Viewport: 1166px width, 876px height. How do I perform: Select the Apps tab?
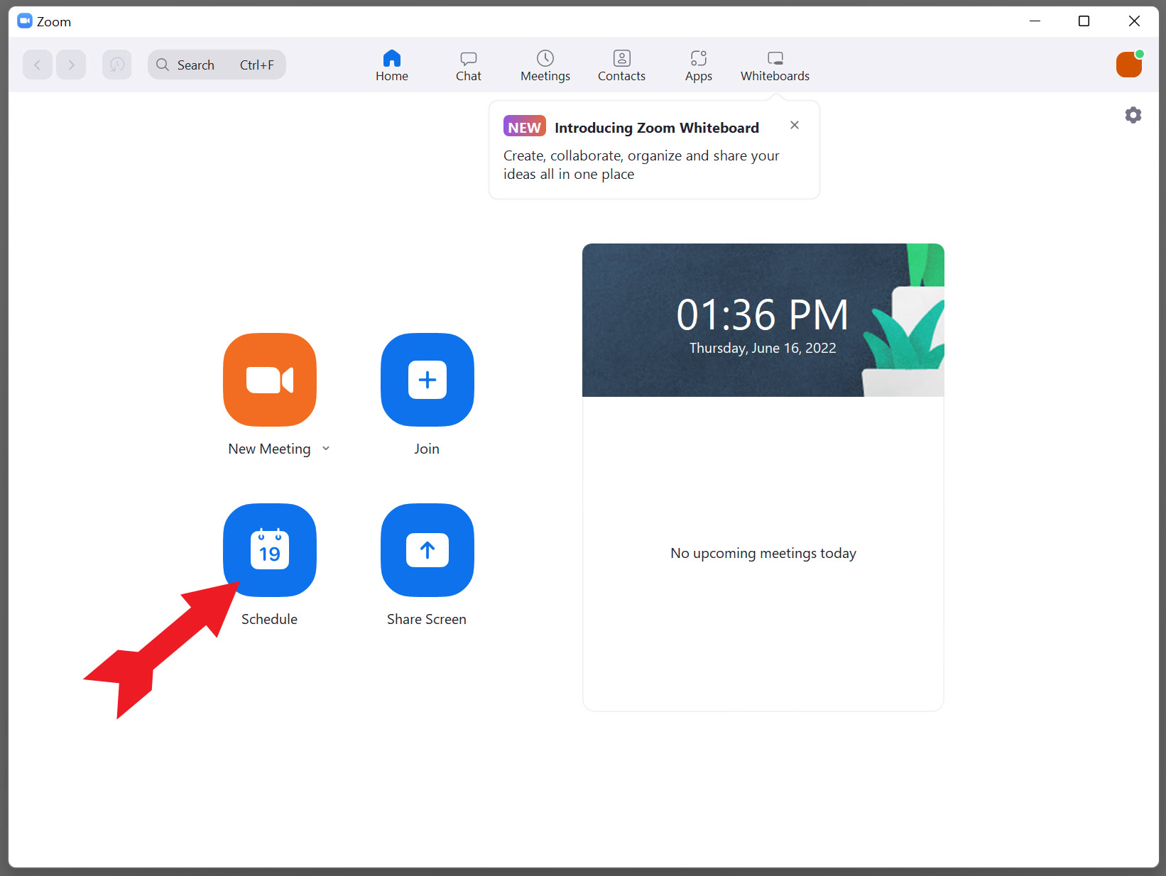point(699,65)
